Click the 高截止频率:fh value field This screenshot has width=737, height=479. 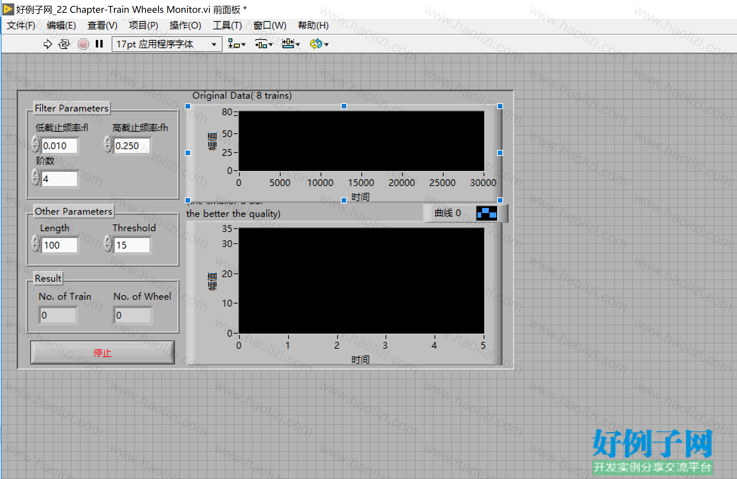coord(132,146)
